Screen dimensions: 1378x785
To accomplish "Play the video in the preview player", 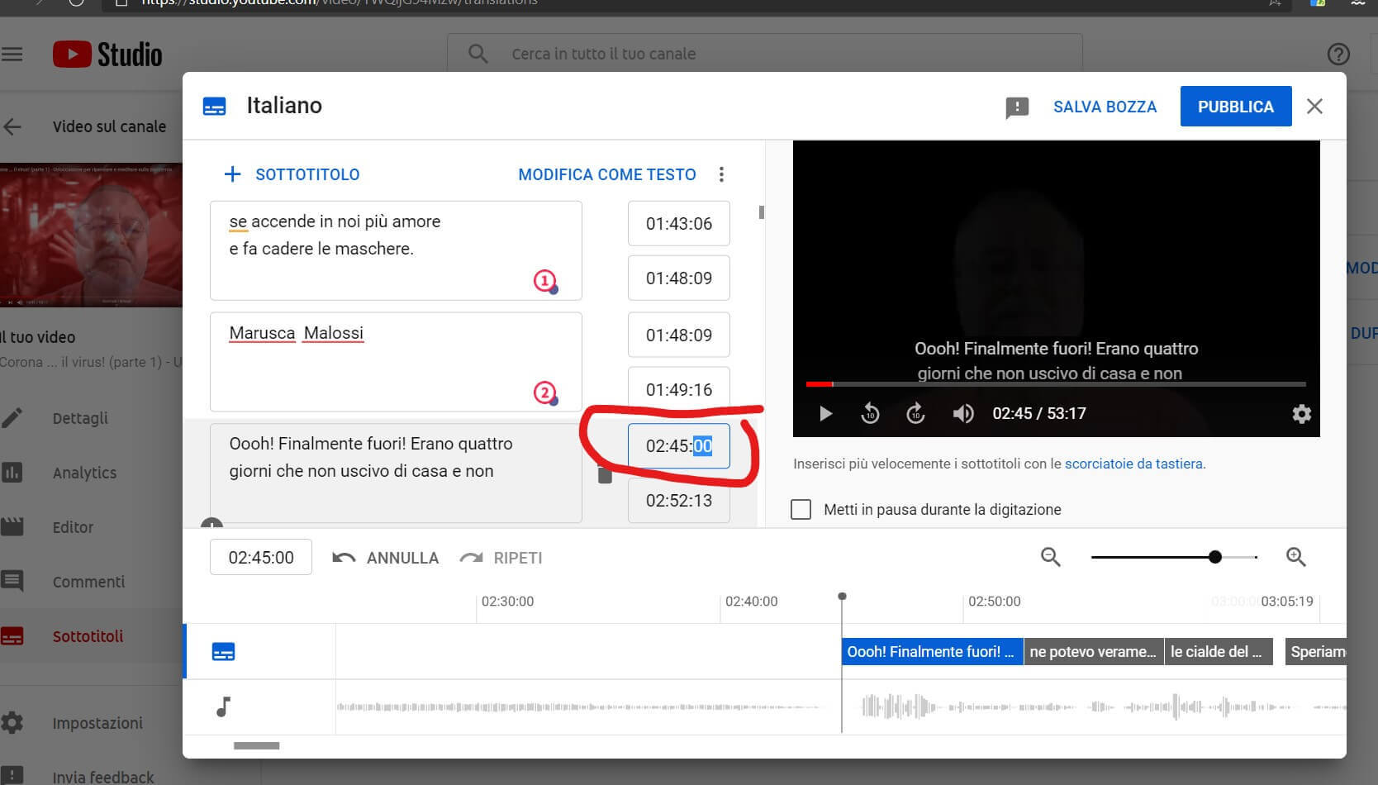I will point(825,414).
